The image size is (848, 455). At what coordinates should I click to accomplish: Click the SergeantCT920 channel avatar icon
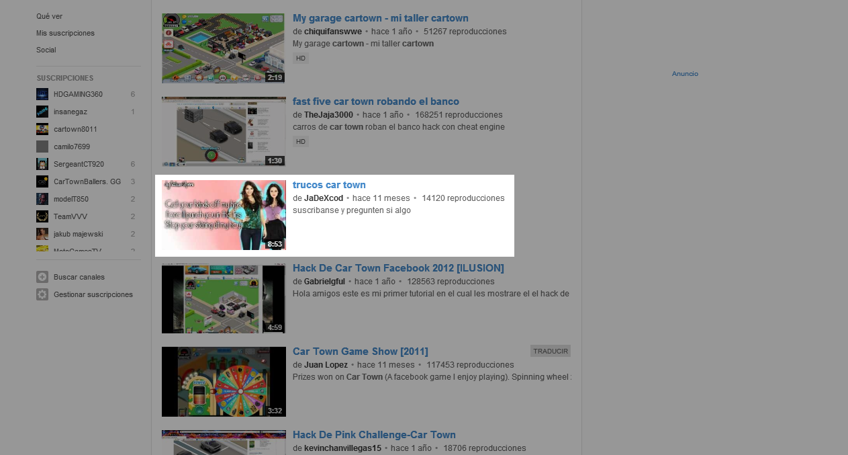click(42, 164)
